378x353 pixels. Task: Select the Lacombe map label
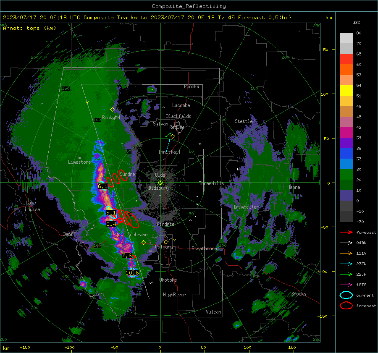coord(181,105)
